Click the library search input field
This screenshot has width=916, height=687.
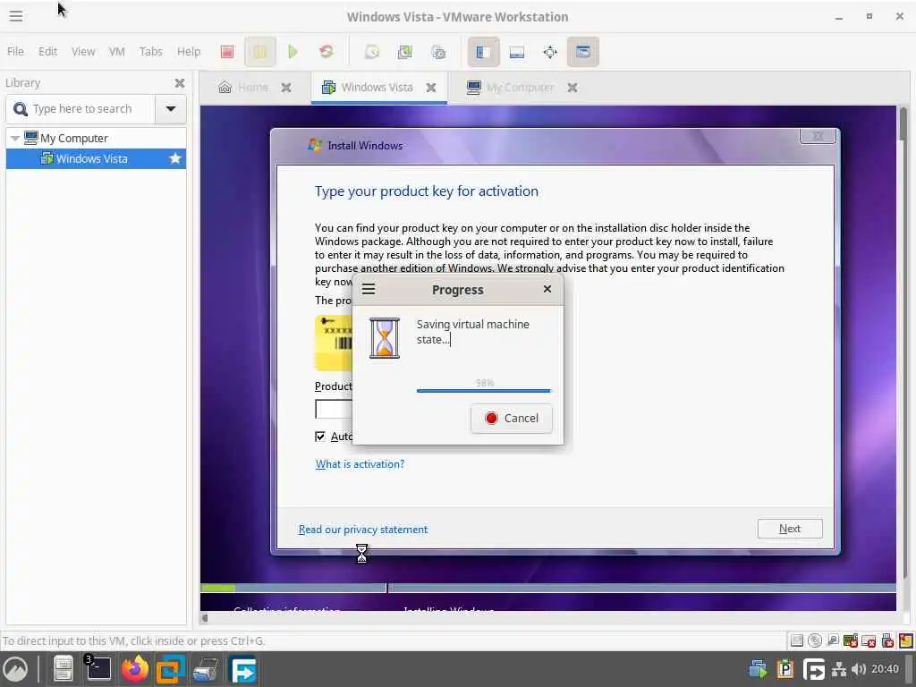pos(81,108)
